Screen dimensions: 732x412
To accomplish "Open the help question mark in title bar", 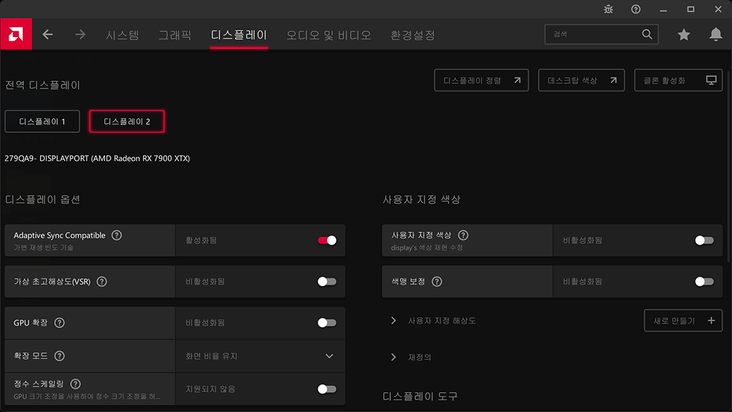I will (636, 9).
